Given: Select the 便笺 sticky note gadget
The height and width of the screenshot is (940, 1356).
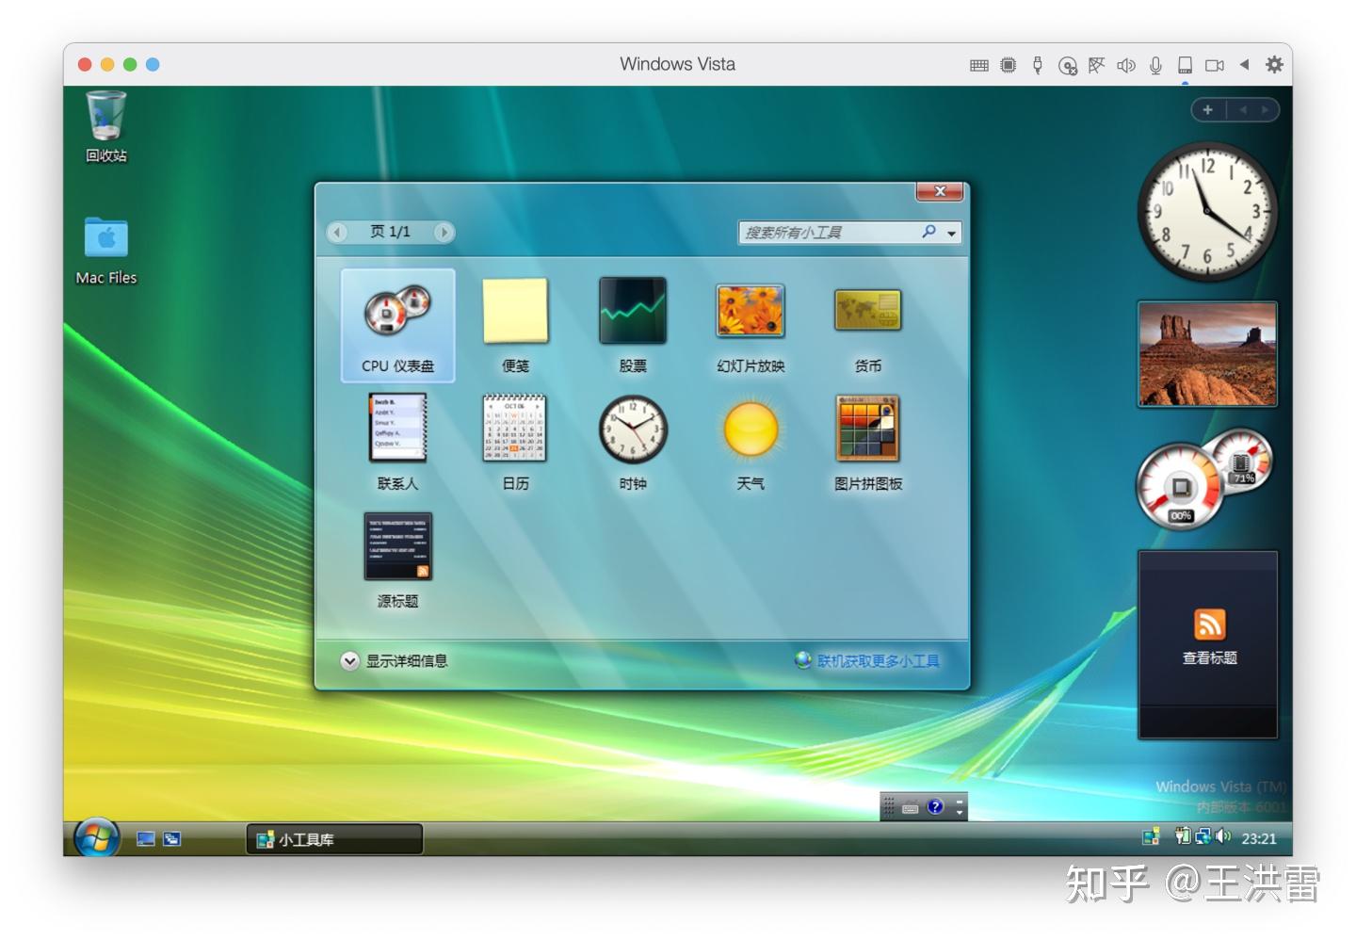Looking at the screenshot, I should [515, 325].
